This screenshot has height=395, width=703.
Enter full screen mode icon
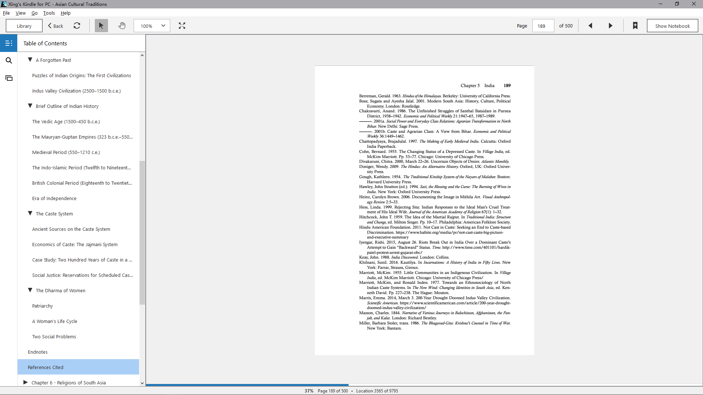pyautogui.click(x=182, y=26)
